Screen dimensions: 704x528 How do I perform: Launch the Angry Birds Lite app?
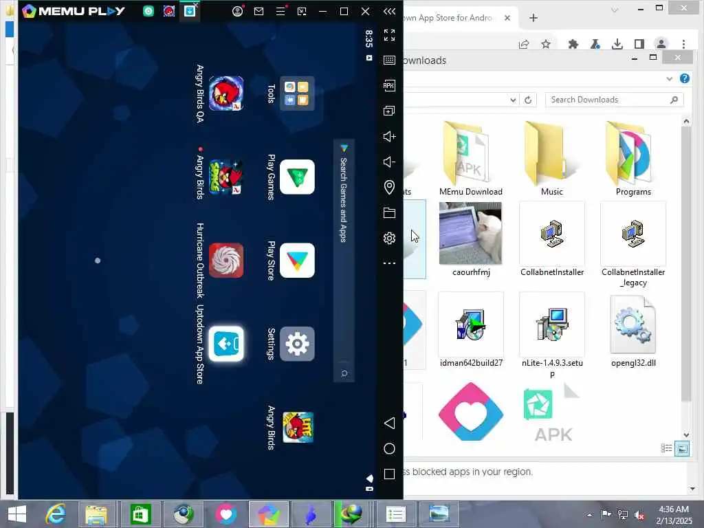click(297, 428)
